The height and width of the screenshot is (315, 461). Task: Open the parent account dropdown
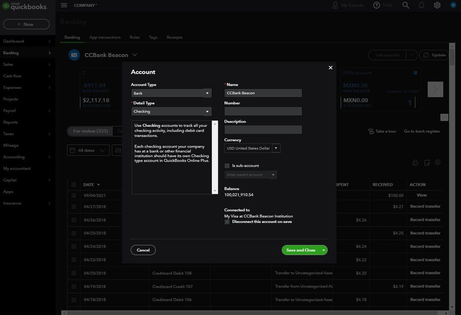[273, 175]
